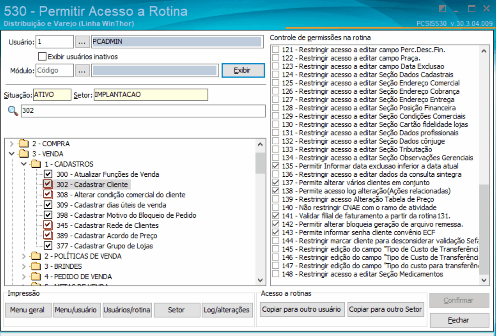The image size is (496, 336).
Task: Select row 302 - Cadastrar Cliente
Action: [92, 184]
